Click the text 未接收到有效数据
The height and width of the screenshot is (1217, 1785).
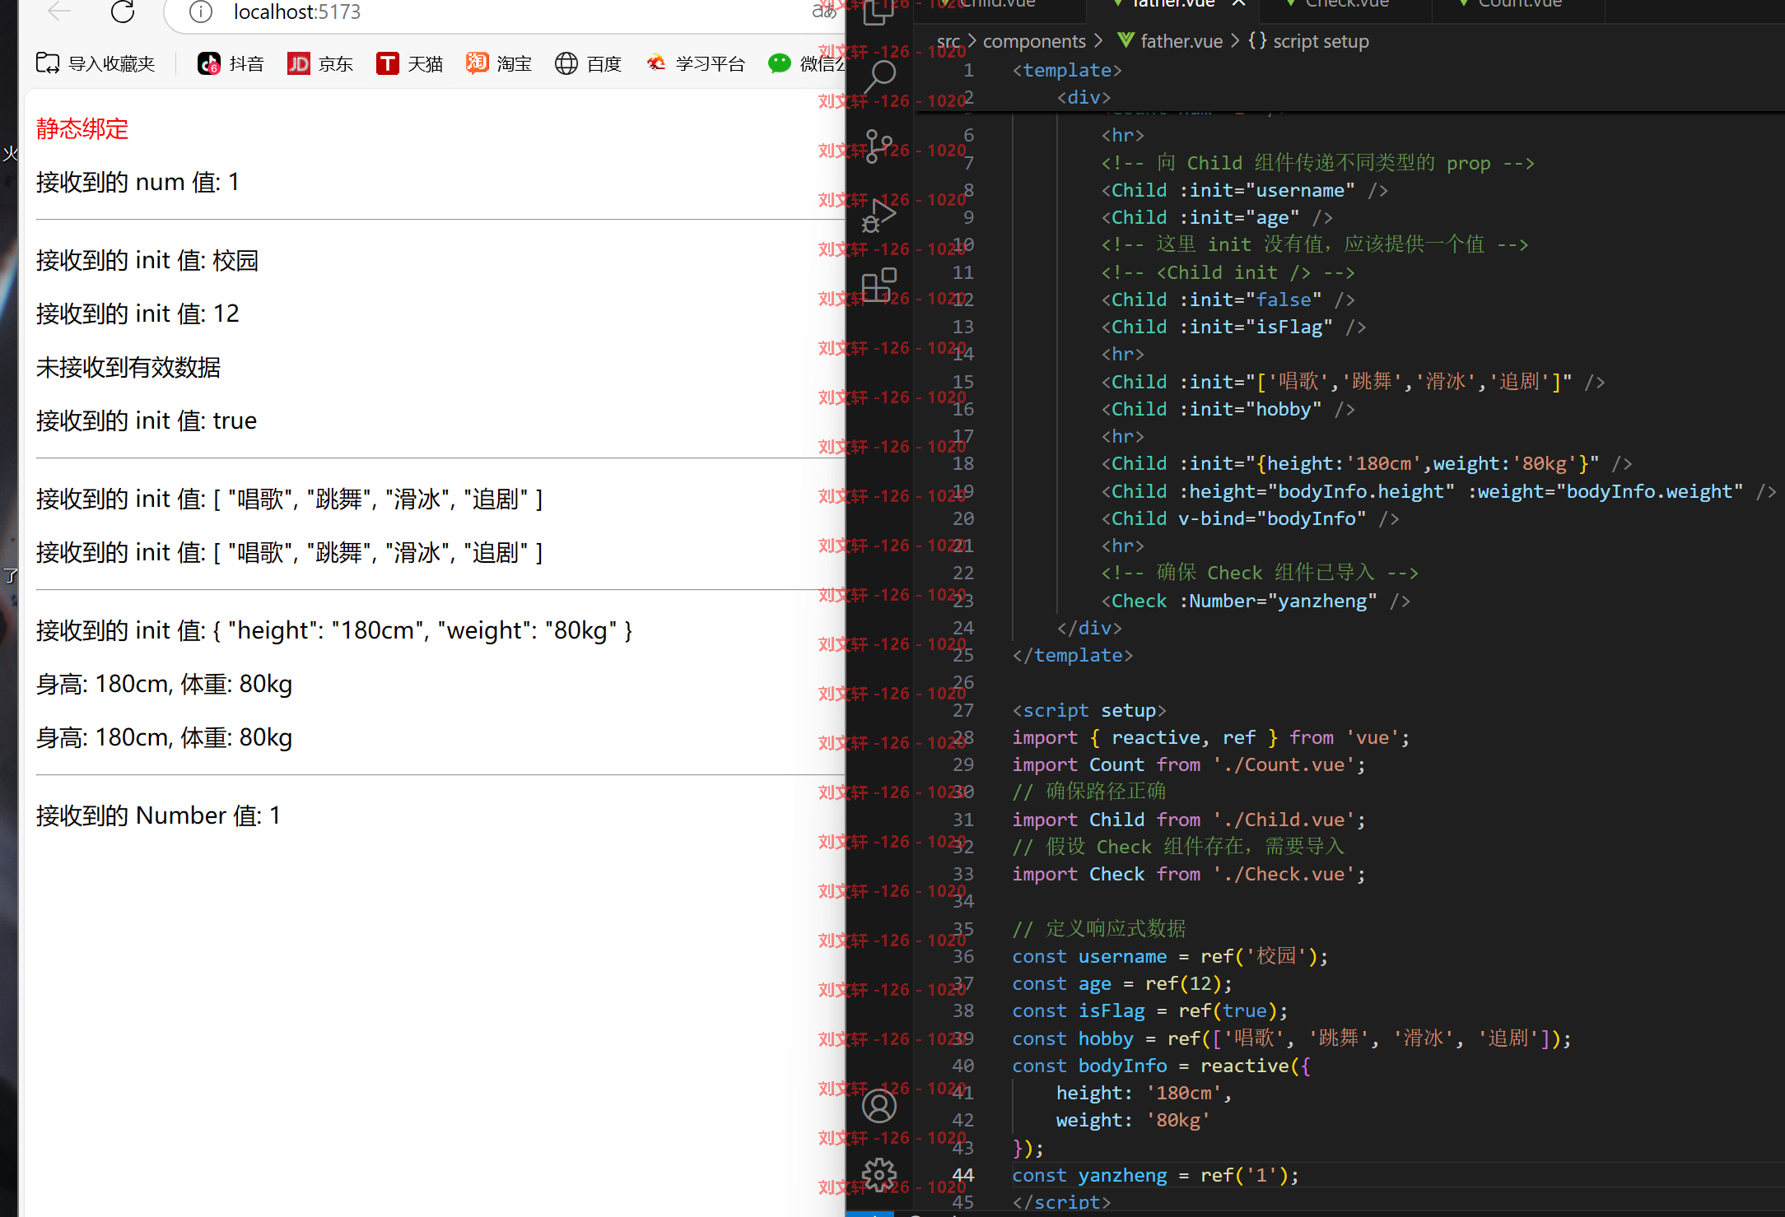coord(128,367)
